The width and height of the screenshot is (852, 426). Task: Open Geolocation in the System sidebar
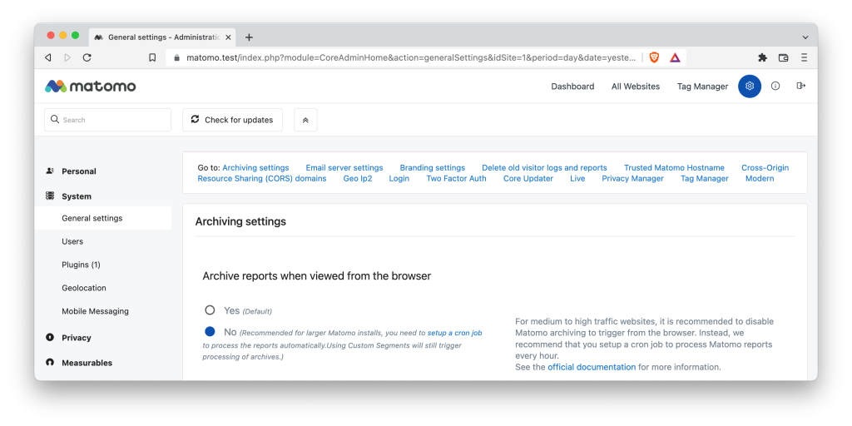click(x=84, y=288)
